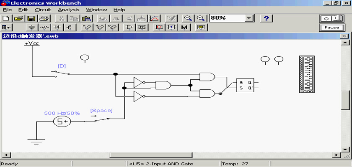
Task: Open the Diodes parts bin
Action: click(57, 28)
